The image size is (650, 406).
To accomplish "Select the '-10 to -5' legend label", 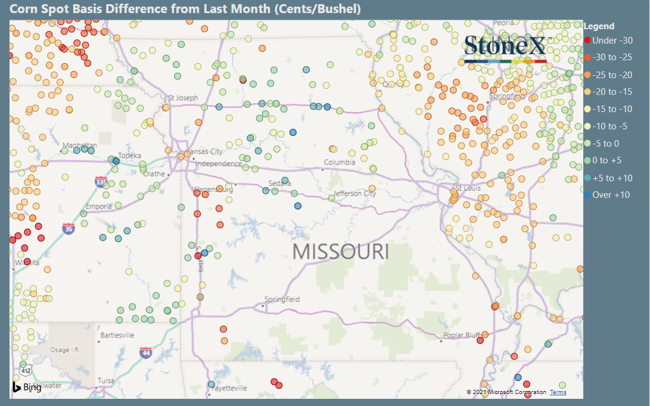I will pyautogui.click(x=610, y=126).
